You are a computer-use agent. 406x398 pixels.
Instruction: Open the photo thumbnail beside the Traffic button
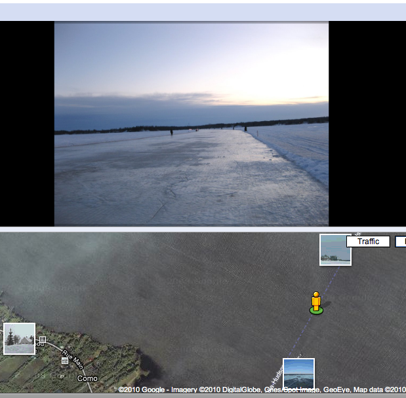tap(335, 249)
